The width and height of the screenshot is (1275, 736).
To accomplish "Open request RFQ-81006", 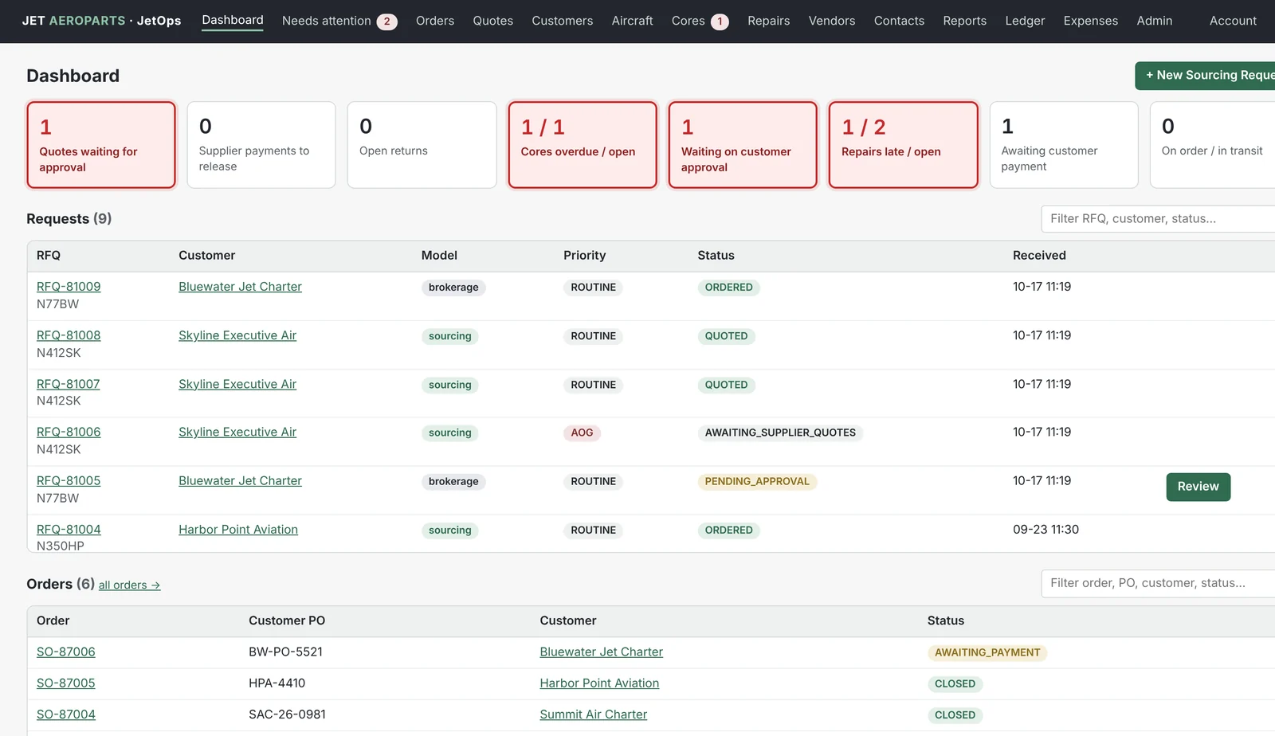I will (x=69, y=432).
